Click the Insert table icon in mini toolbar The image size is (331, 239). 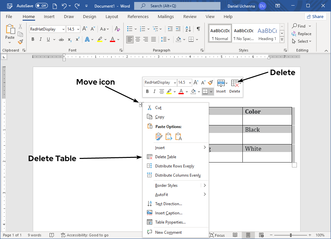221,83
